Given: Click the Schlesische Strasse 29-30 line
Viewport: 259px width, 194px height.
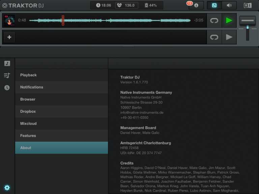Looking at the screenshot, I should pyautogui.click(x=141, y=102).
